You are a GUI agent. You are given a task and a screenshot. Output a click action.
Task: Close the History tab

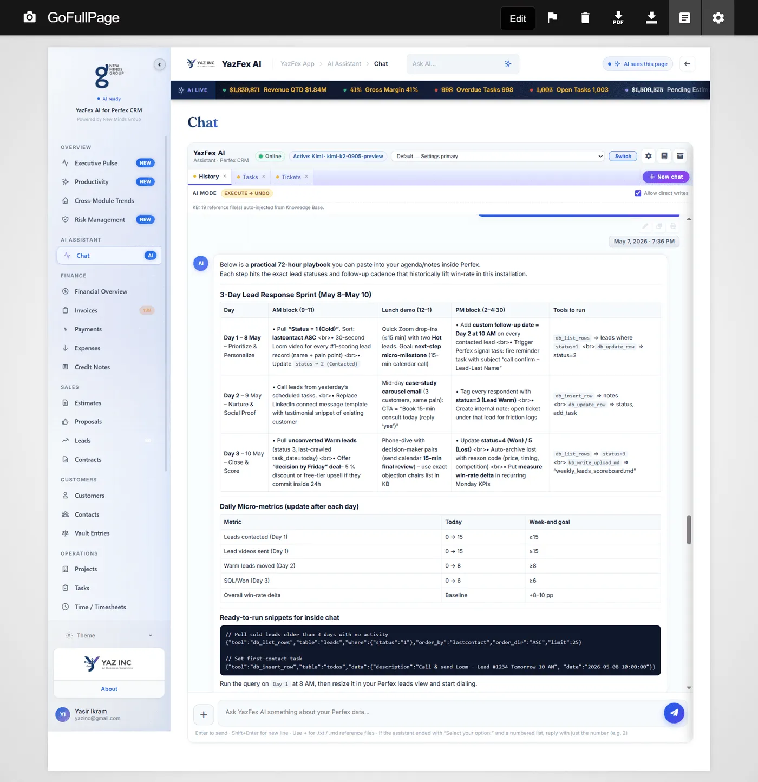click(225, 176)
